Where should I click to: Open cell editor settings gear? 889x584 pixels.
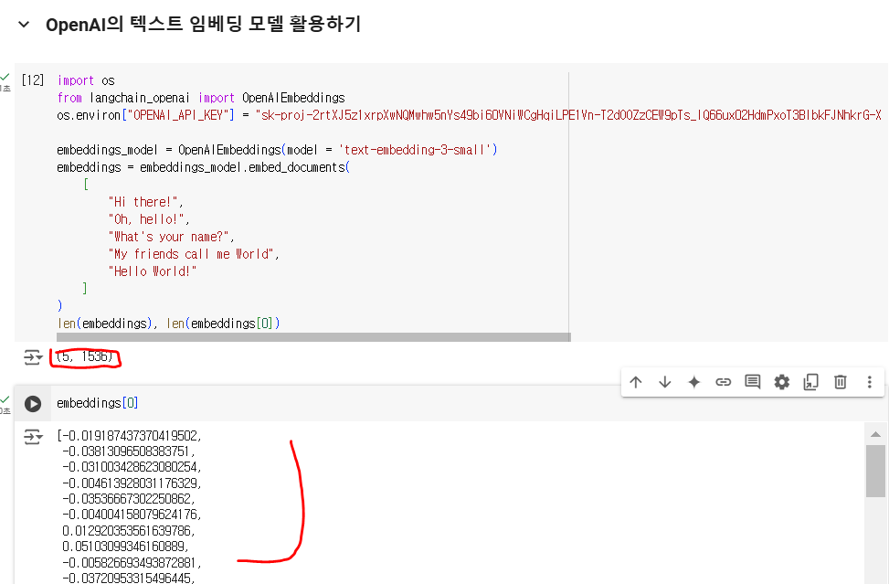(x=782, y=382)
